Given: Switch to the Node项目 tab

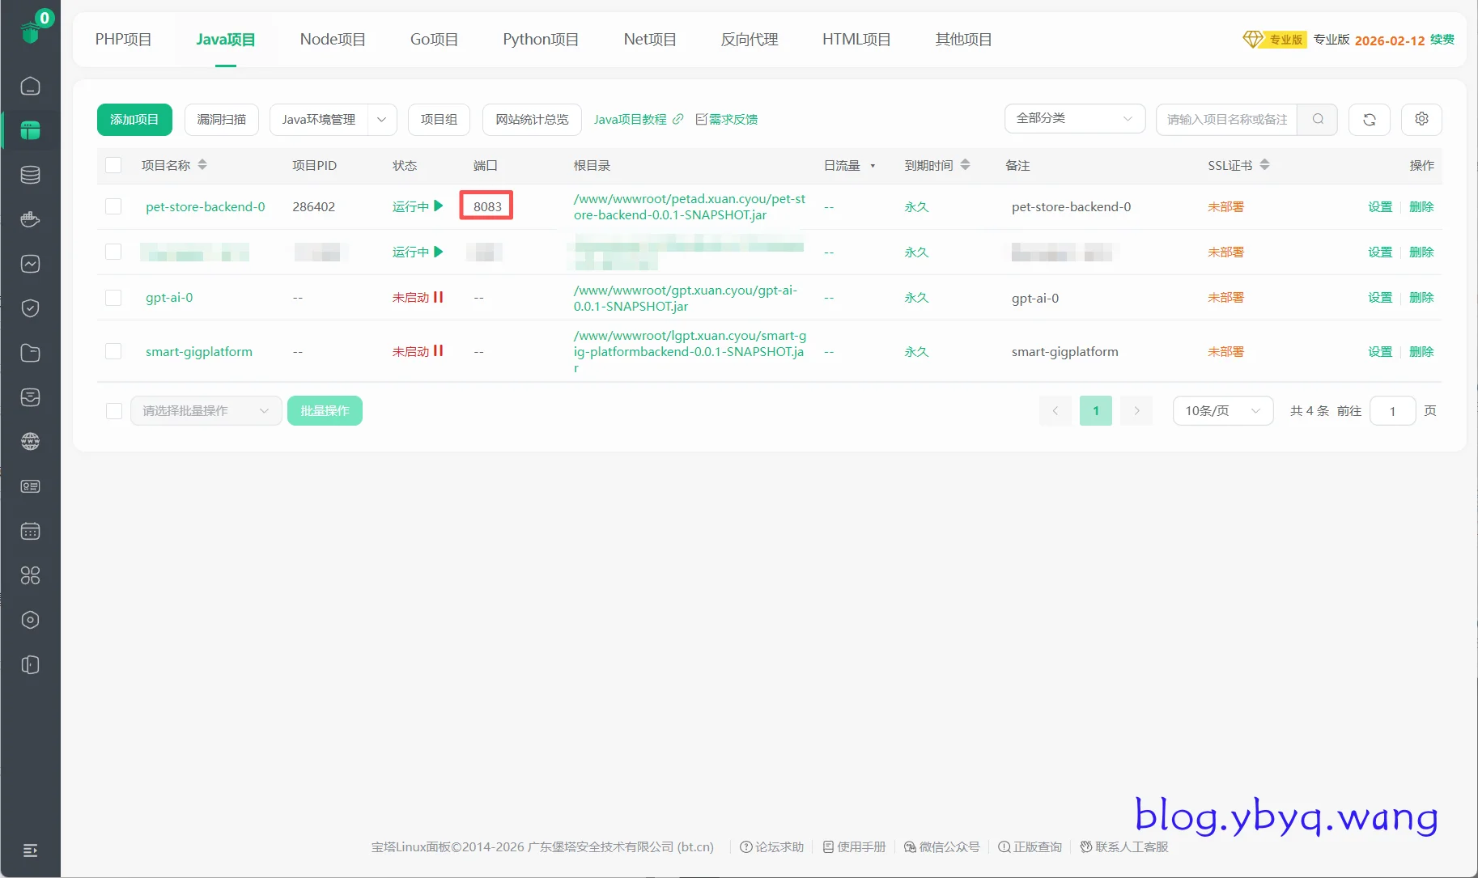Looking at the screenshot, I should point(332,39).
